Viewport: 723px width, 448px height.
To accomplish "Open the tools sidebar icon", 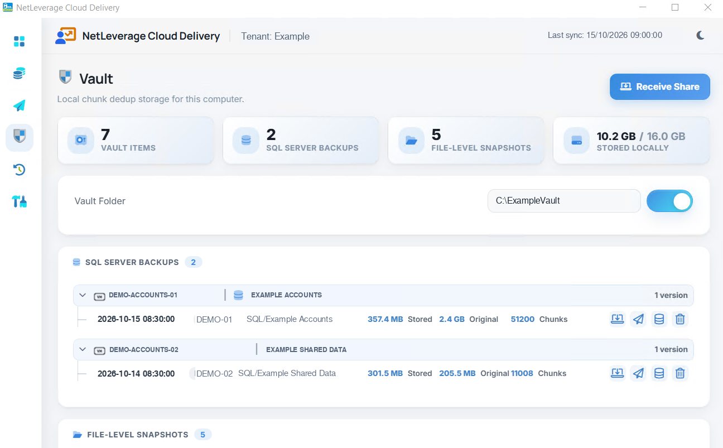I will click(20, 201).
